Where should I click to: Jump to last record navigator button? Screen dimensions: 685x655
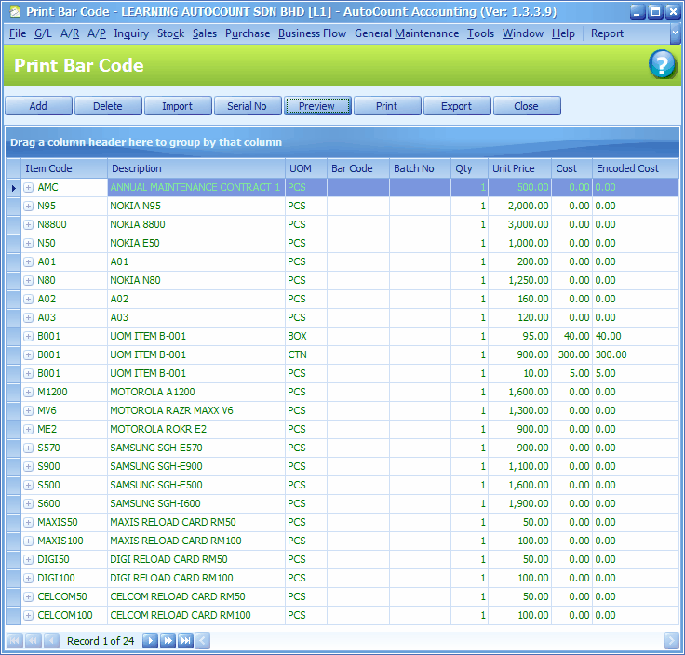click(x=185, y=641)
